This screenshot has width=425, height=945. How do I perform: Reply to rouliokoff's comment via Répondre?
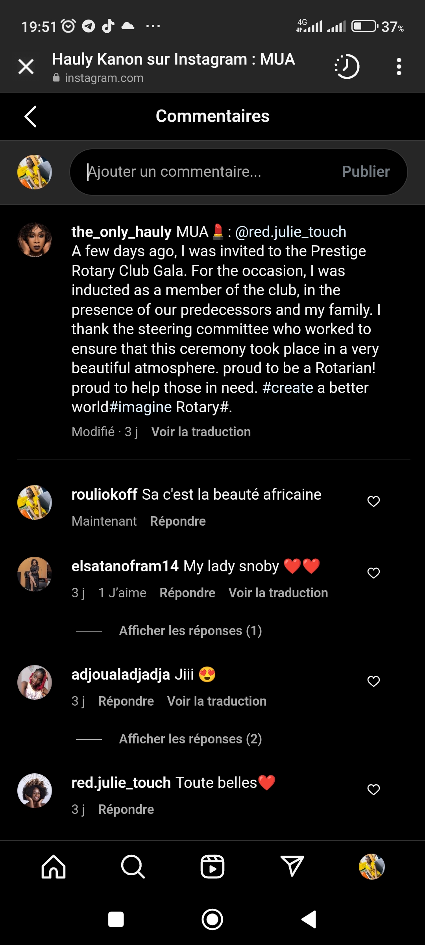click(x=178, y=521)
